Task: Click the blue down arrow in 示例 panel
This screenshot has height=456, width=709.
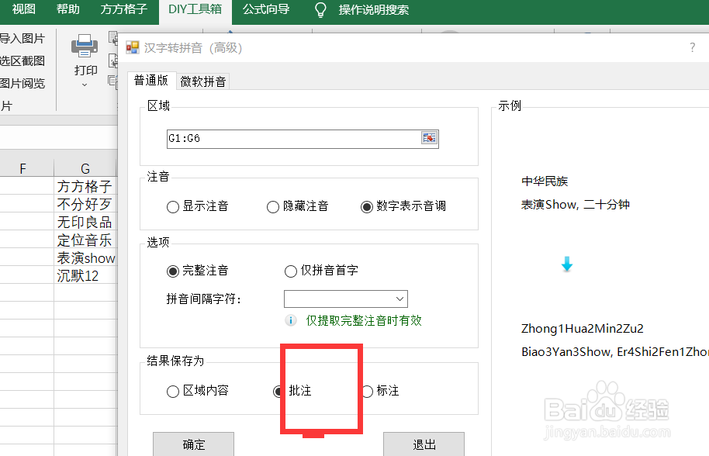Action: point(567,264)
